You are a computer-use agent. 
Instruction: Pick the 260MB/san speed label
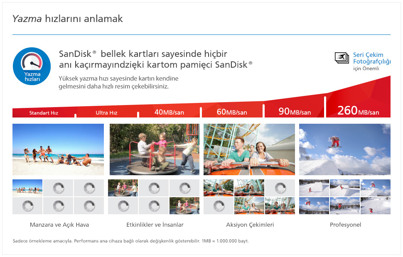click(x=358, y=111)
